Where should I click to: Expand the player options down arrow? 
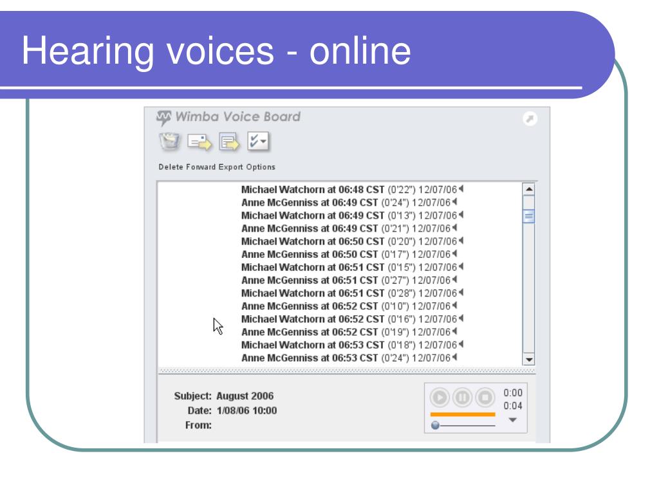pos(512,419)
